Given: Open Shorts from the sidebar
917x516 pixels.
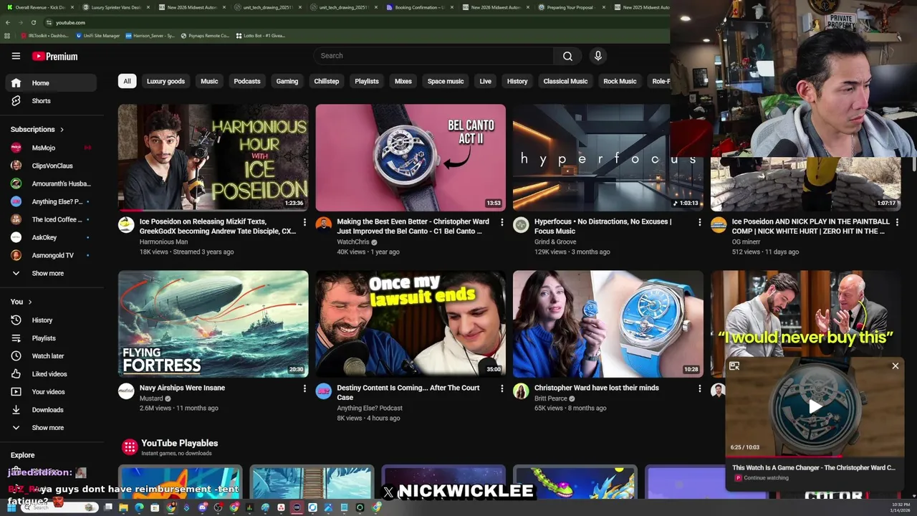Looking at the screenshot, I should 50,101.
